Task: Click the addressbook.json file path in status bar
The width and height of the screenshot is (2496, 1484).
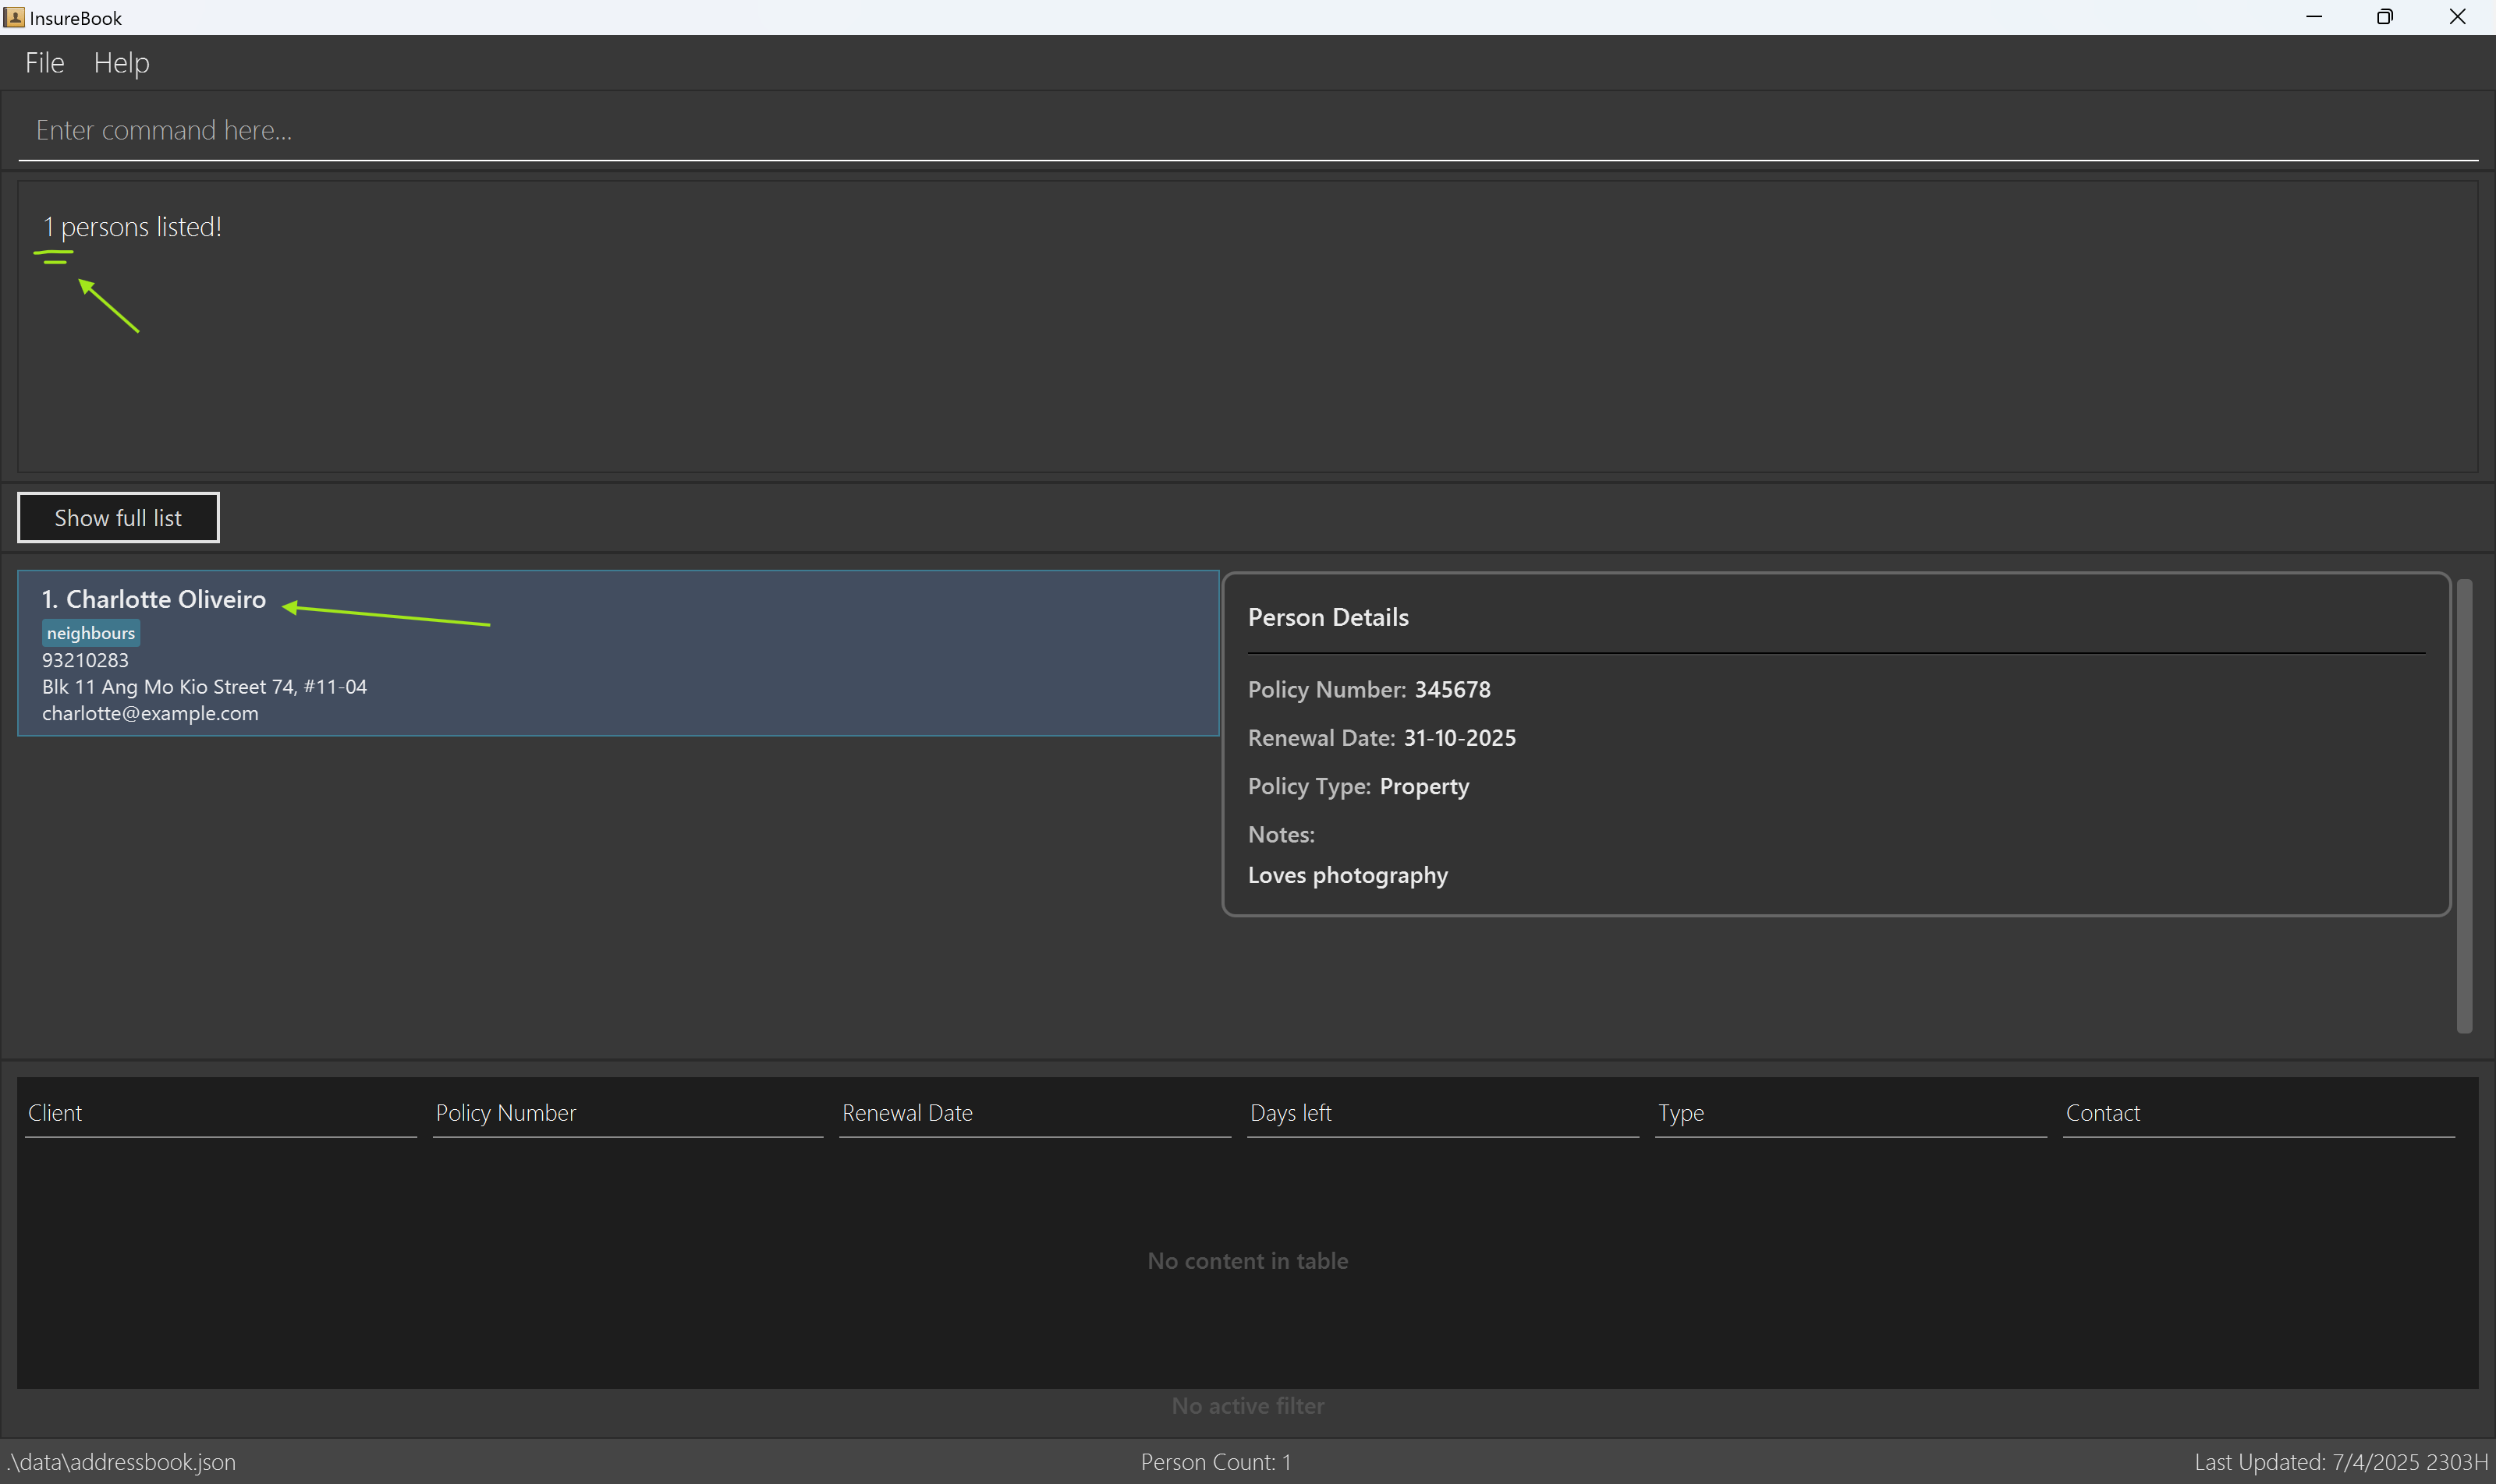Action: [120, 1462]
